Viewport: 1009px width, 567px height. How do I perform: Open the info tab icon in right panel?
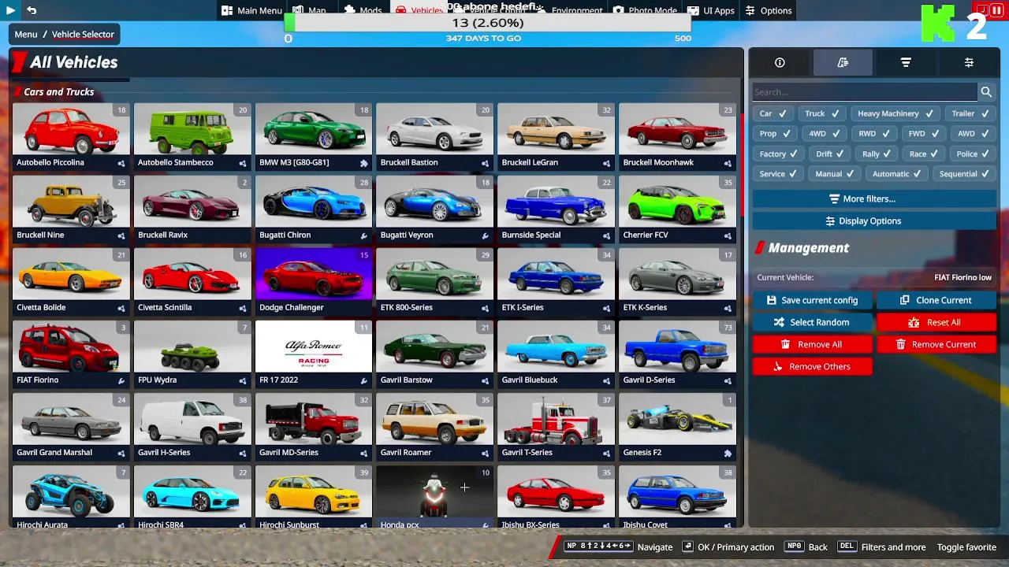[x=780, y=62]
